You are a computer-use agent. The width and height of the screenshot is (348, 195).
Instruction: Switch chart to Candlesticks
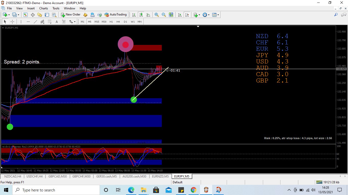tap(141, 15)
